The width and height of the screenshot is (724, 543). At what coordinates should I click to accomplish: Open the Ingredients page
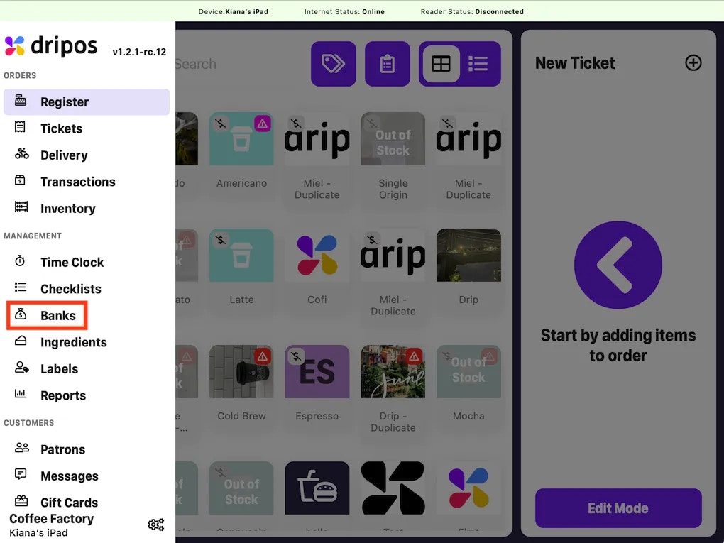(73, 342)
